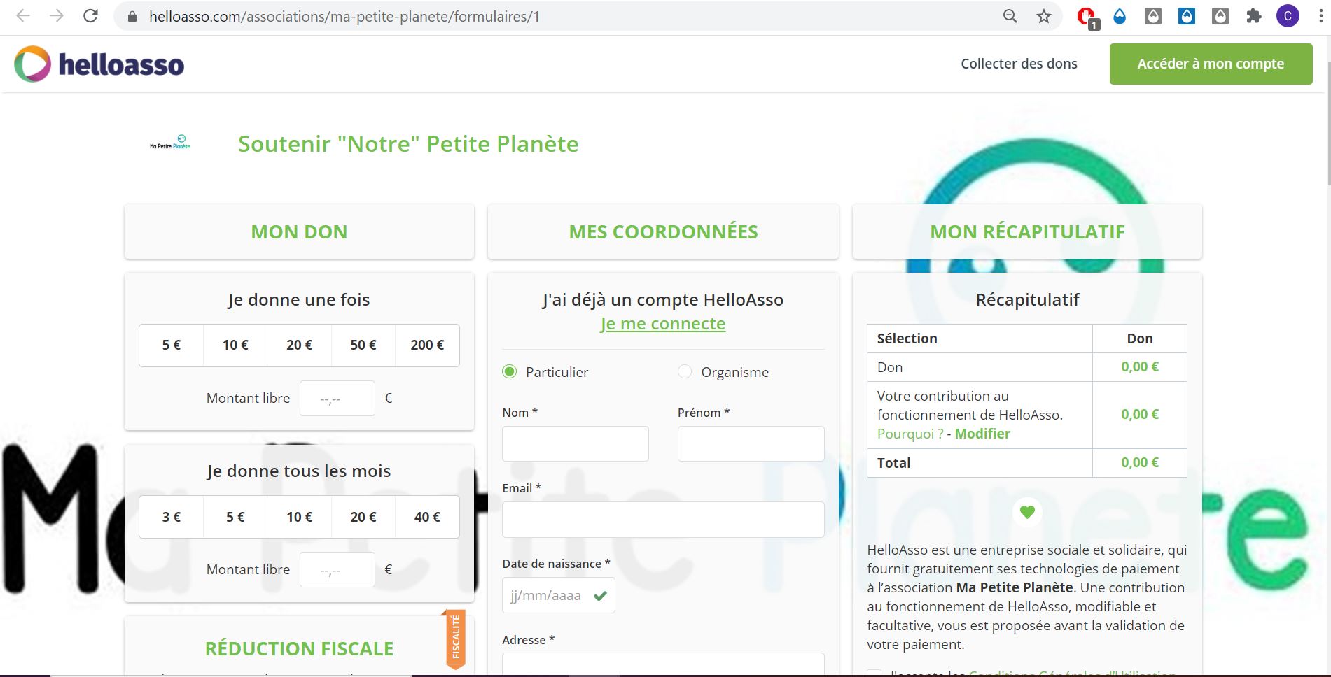Open the red ad blocker extension icon
Image resolution: width=1331 pixels, height=677 pixels.
[1087, 17]
